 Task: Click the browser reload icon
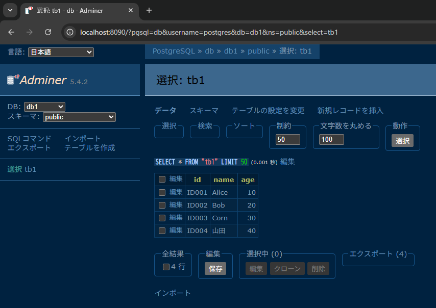[47, 32]
